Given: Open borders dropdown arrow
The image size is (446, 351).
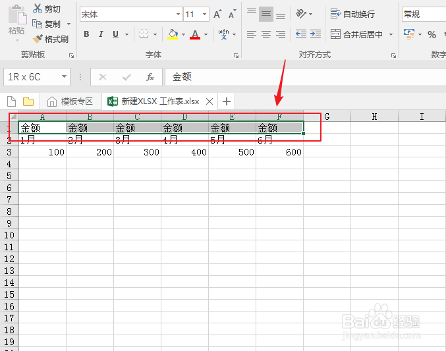Looking at the screenshot, I should pos(155,34).
